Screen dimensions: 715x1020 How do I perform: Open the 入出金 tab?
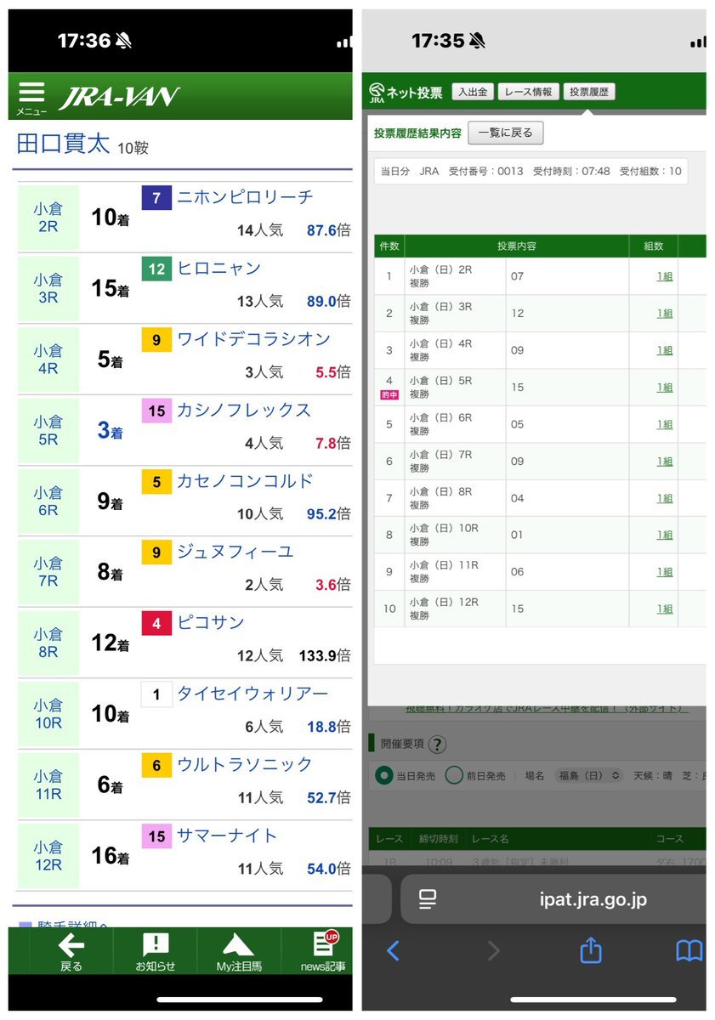pos(471,92)
